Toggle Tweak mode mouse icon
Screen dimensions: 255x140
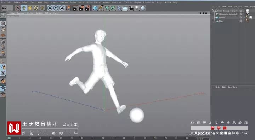pos(3,67)
